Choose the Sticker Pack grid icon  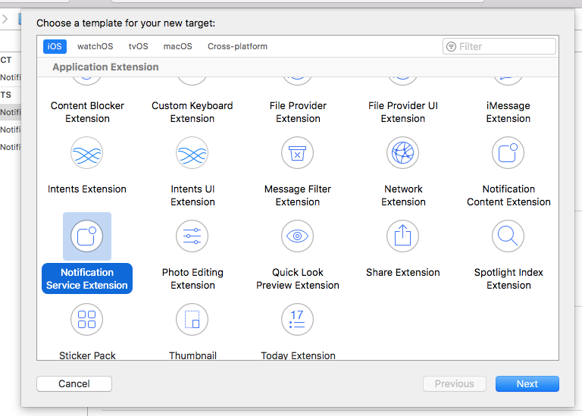[87, 320]
